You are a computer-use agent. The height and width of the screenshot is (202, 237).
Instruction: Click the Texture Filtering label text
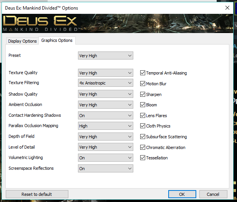[x=24, y=83]
